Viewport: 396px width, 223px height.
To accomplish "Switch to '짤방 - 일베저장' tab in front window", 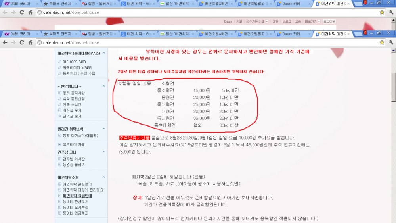I will (x=99, y=34).
